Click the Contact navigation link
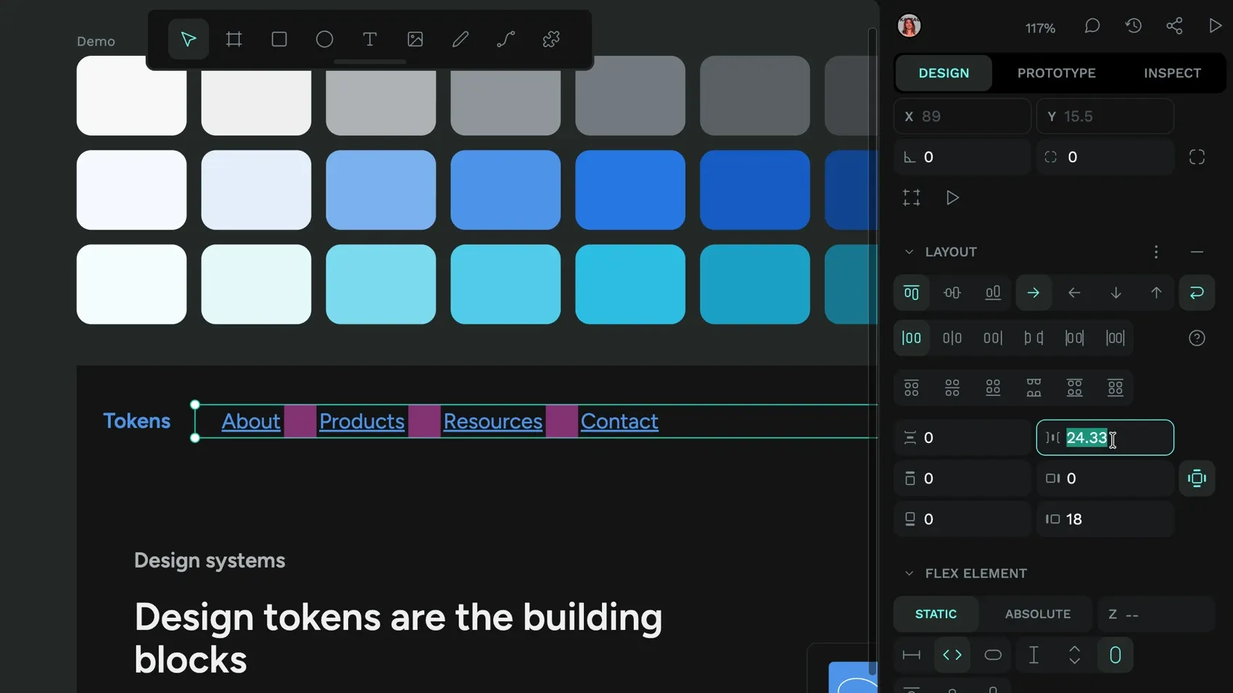1233x693 pixels. point(619,421)
